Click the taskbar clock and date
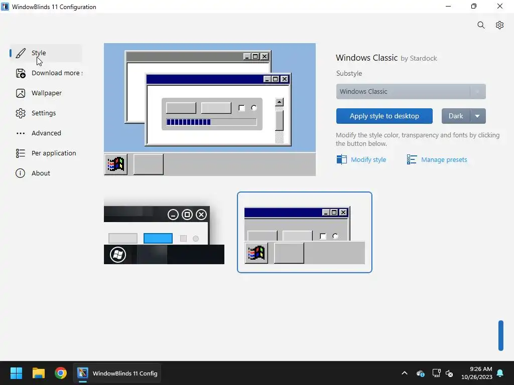The height and width of the screenshot is (385, 514). [x=477, y=373]
